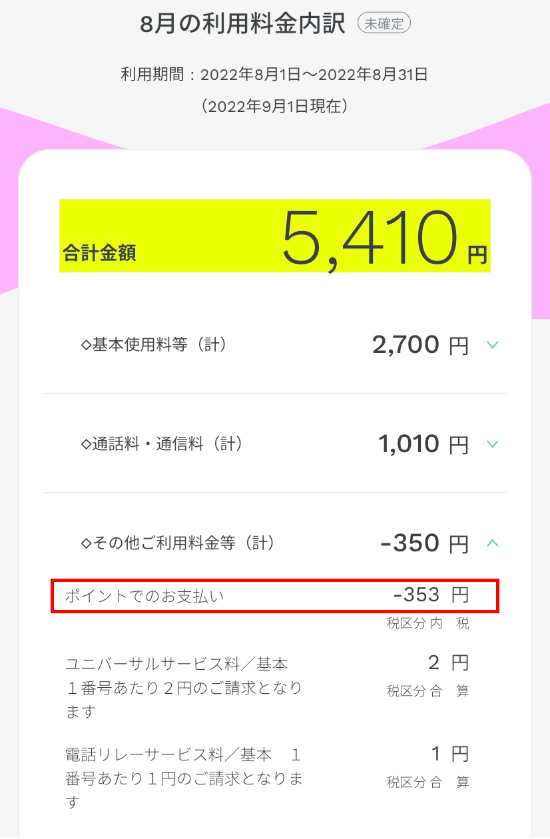Click the 税区分 内税 label
This screenshot has width=550, height=839.
tap(427, 624)
